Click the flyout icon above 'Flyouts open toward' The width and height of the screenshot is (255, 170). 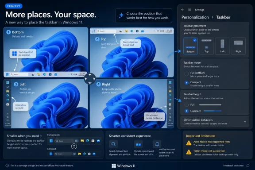139,144
